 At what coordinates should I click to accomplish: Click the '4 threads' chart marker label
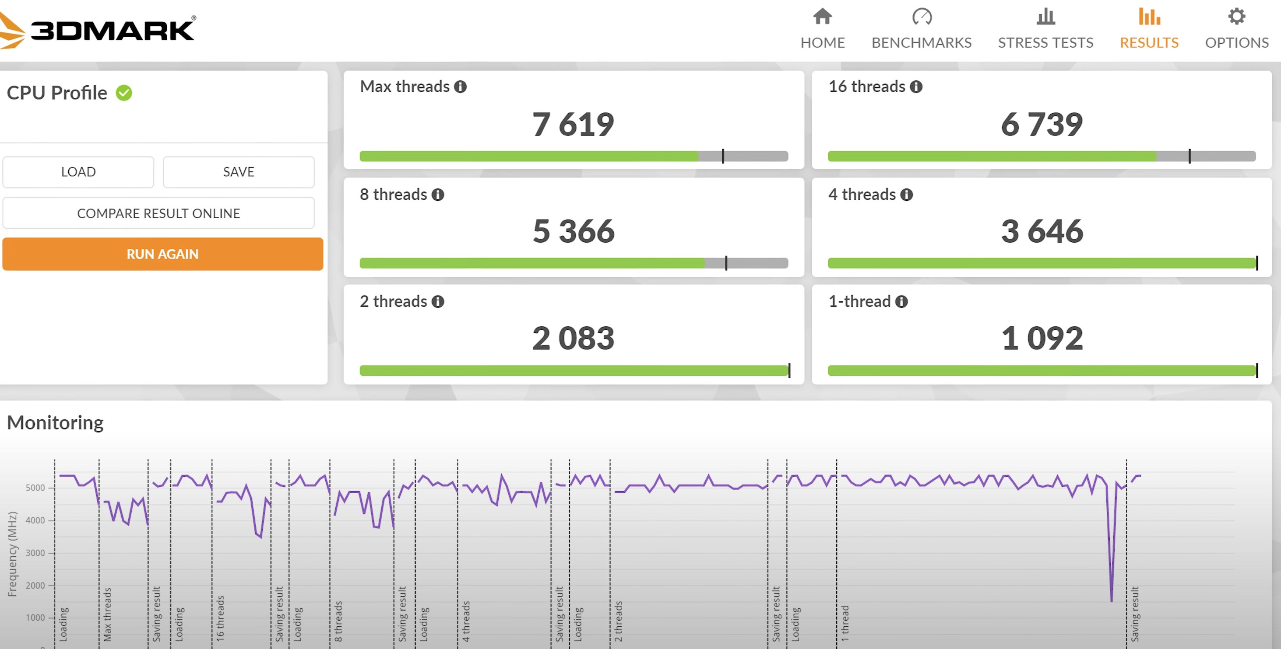(466, 621)
